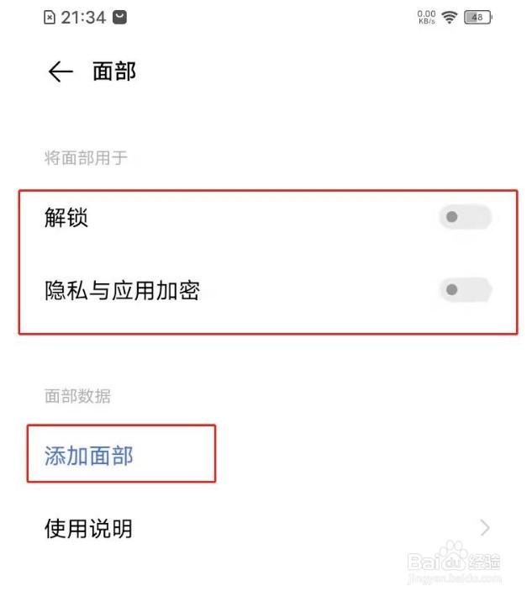
Task: Open the 使用说明 instructions row
Action: pos(266,528)
